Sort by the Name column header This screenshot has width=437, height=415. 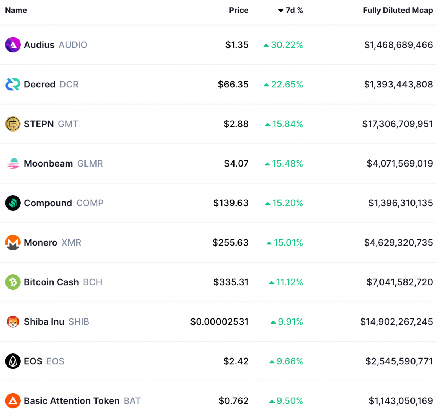pyautogui.click(x=16, y=10)
